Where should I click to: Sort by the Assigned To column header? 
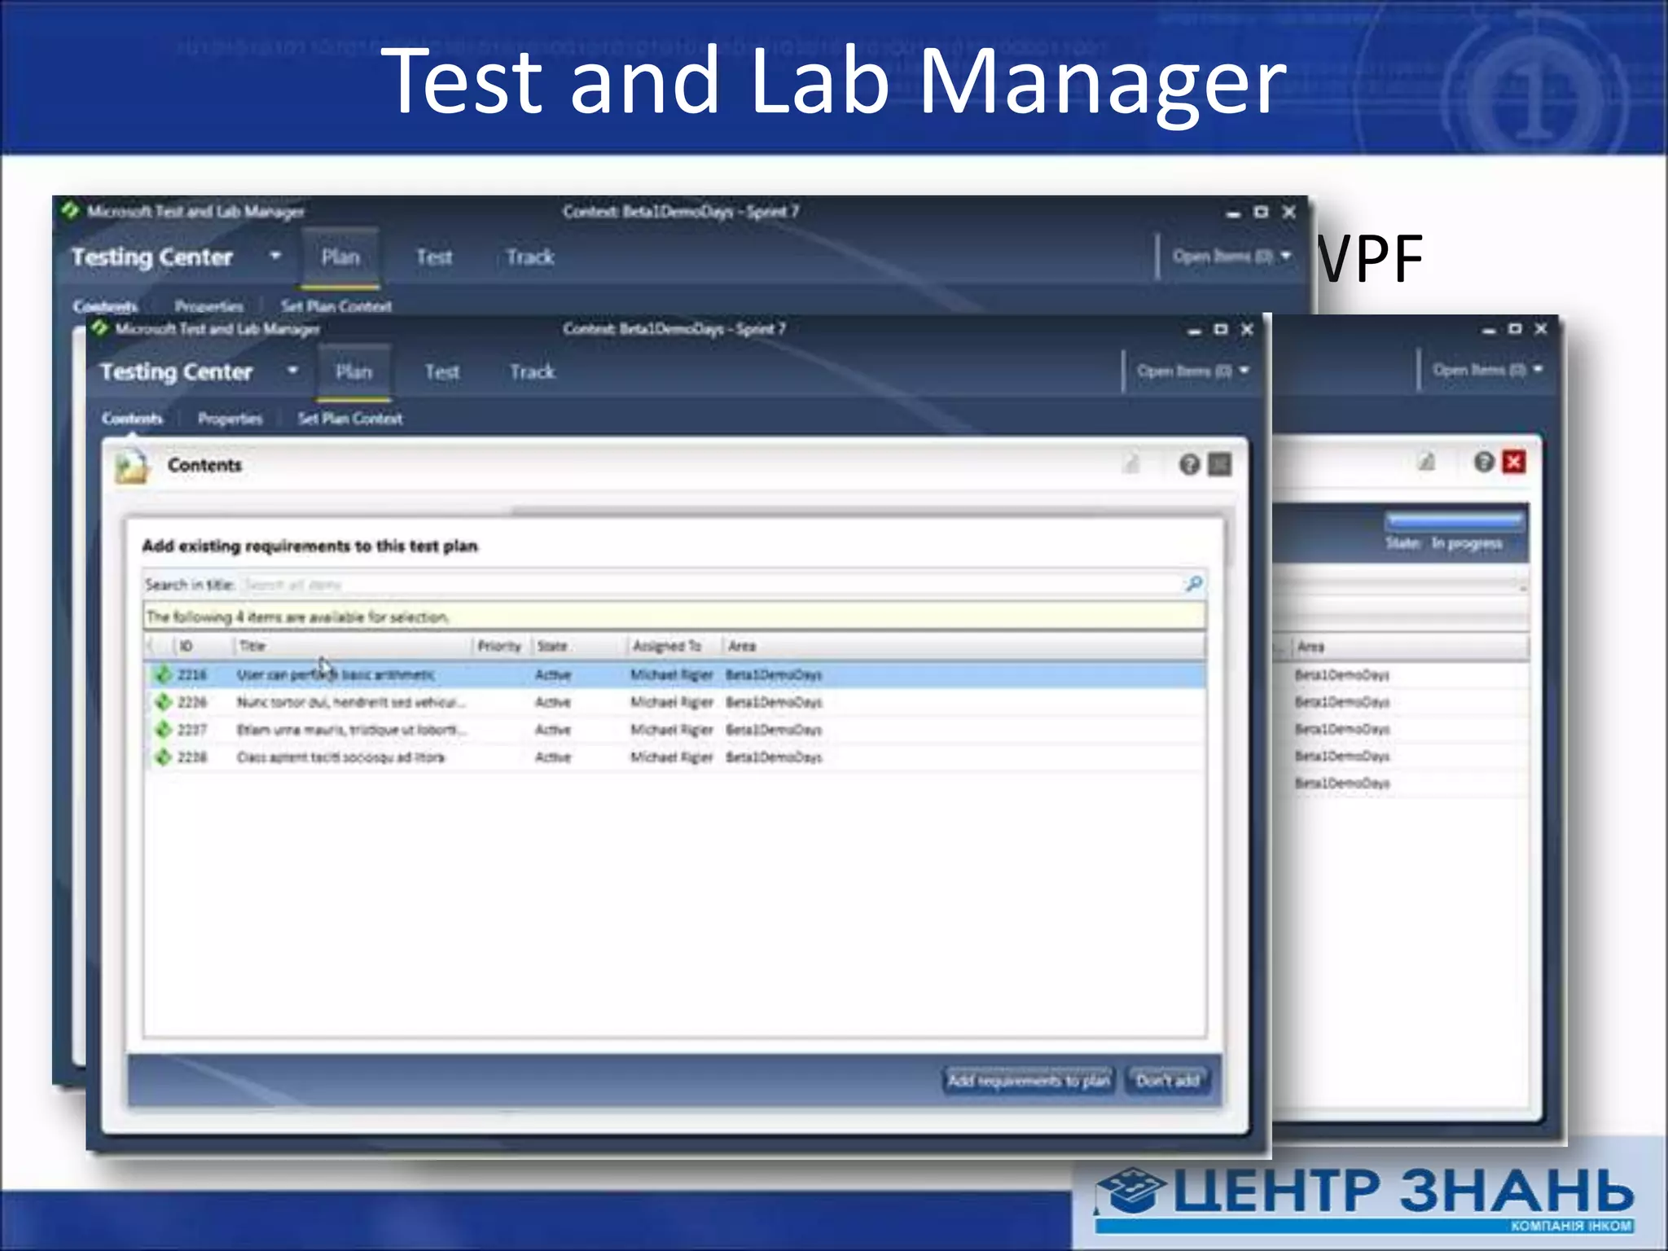pyautogui.click(x=674, y=646)
